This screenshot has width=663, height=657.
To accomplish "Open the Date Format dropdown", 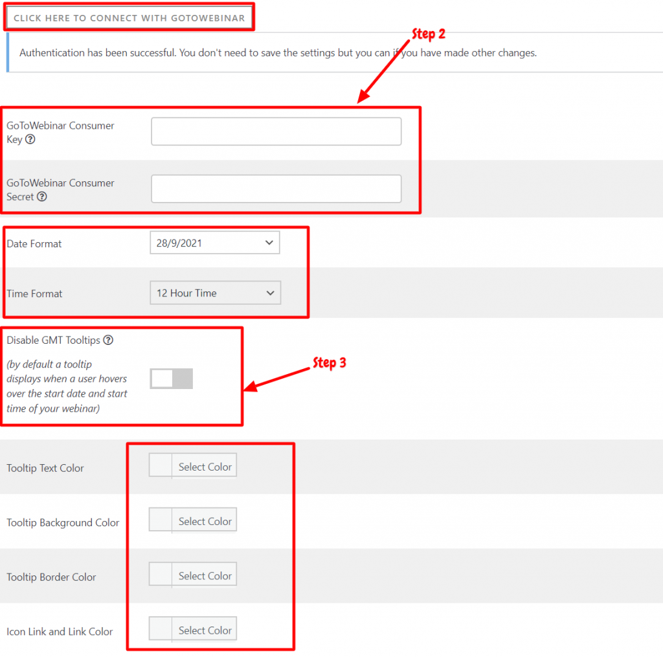I will tap(215, 243).
